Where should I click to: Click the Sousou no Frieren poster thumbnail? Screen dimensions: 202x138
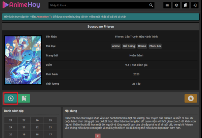(x=23, y=60)
